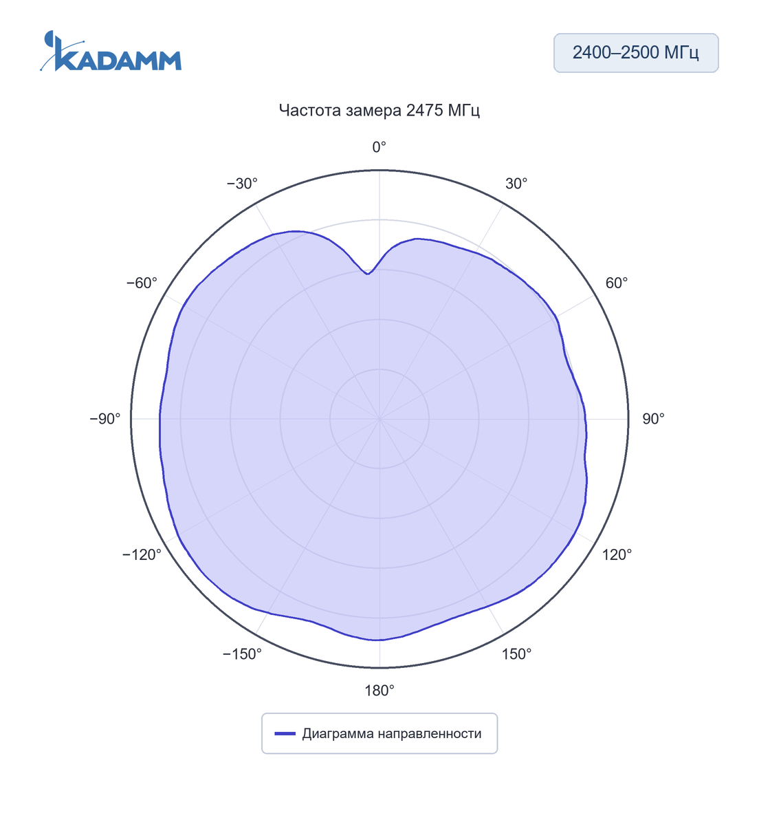Image resolution: width=759 pixels, height=833 pixels.
Task: Click the −120° angle label
Action: tap(142, 554)
